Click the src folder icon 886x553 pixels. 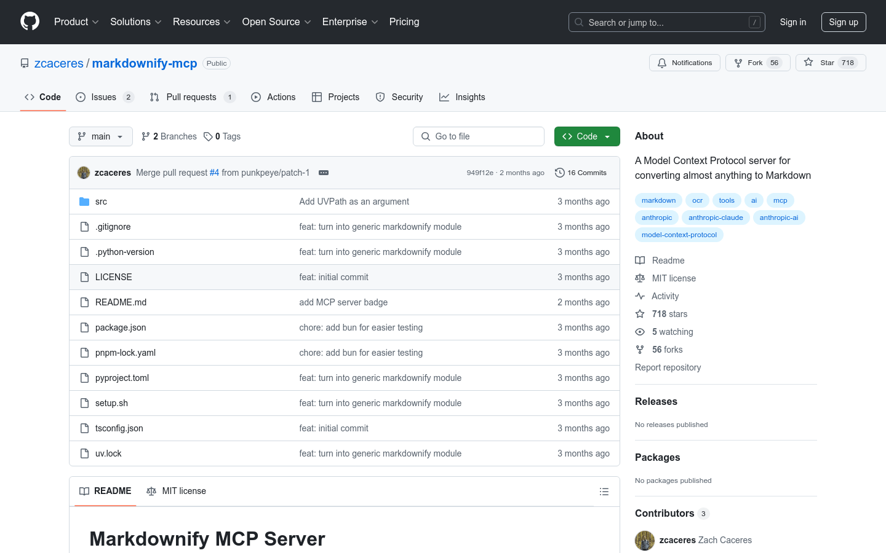pos(84,202)
